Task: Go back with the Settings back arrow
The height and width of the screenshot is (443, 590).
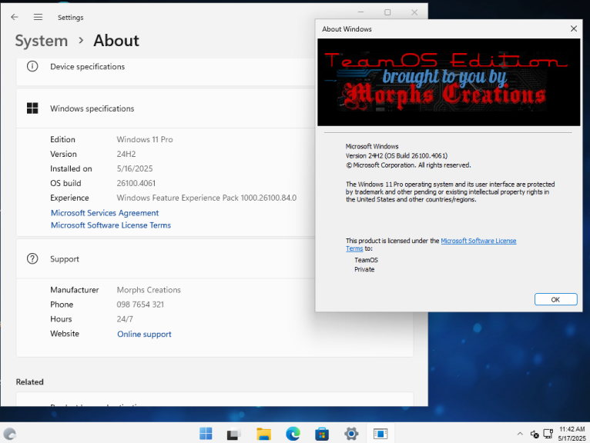Action: [x=15, y=17]
